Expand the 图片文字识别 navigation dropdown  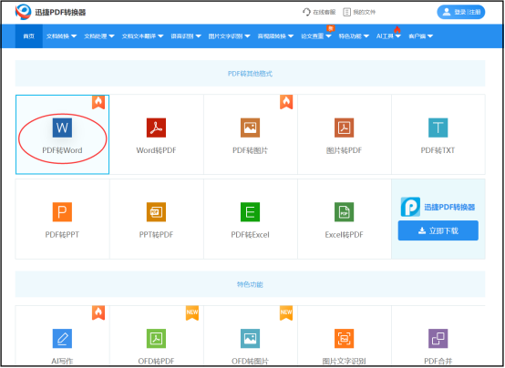tap(229, 36)
